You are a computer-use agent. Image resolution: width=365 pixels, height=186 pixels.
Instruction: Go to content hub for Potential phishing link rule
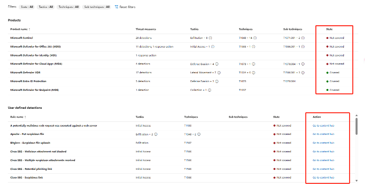point(323,169)
